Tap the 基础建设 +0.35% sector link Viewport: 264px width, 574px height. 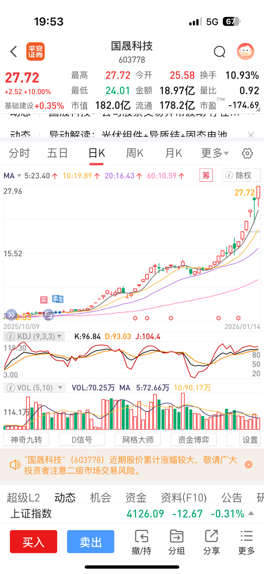[34, 106]
